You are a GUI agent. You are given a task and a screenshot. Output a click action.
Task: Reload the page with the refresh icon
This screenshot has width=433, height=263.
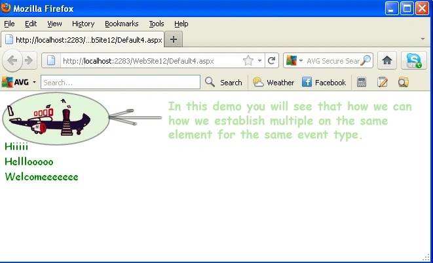click(x=272, y=60)
